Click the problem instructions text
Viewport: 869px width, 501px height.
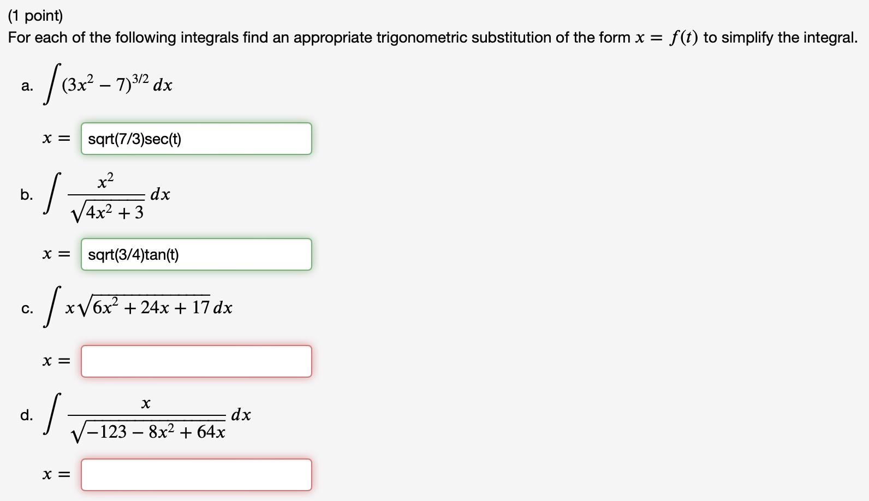coord(382,37)
